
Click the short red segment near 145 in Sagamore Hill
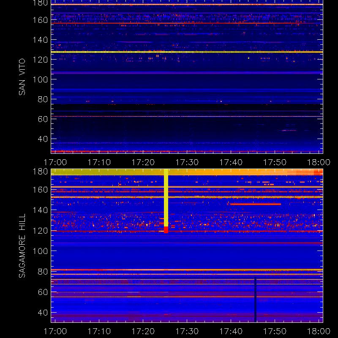(x=256, y=204)
